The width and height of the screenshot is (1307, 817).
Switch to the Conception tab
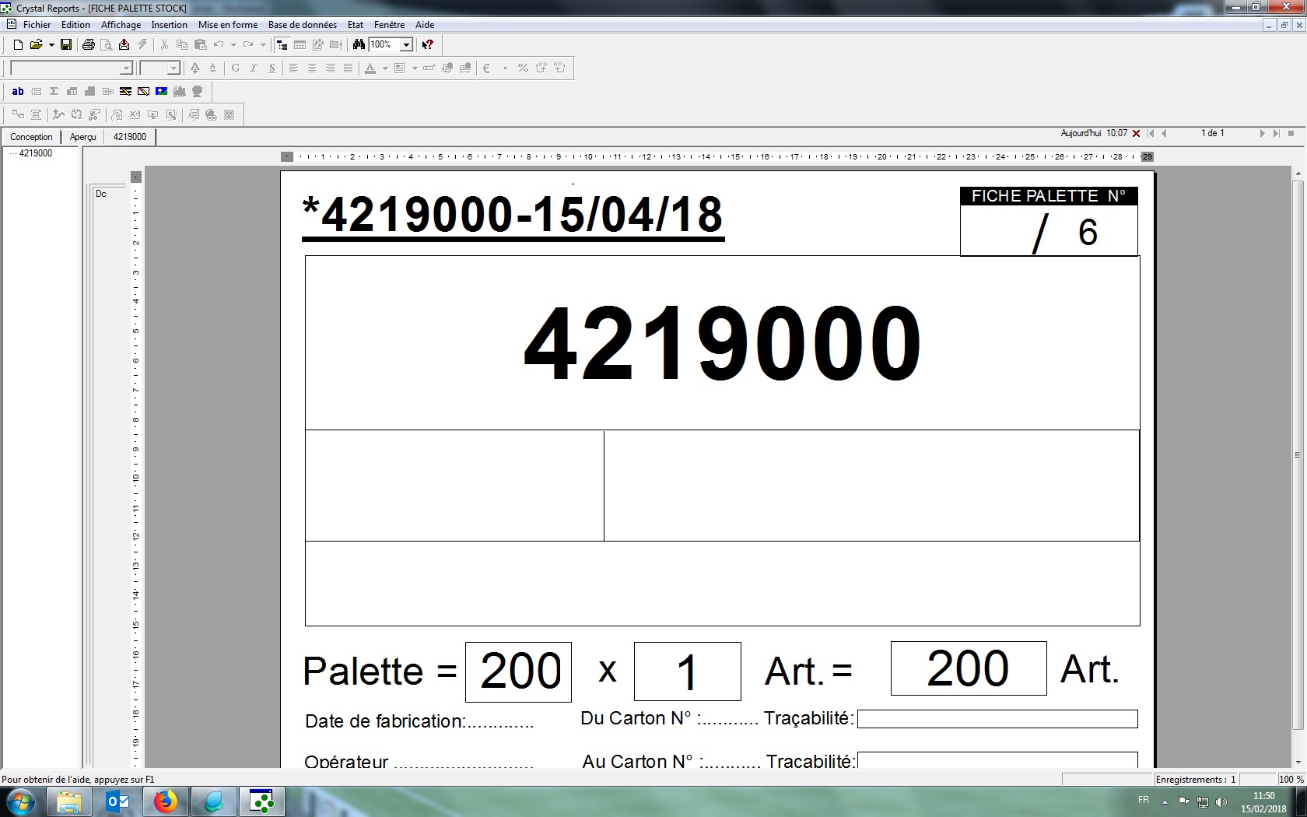click(31, 137)
